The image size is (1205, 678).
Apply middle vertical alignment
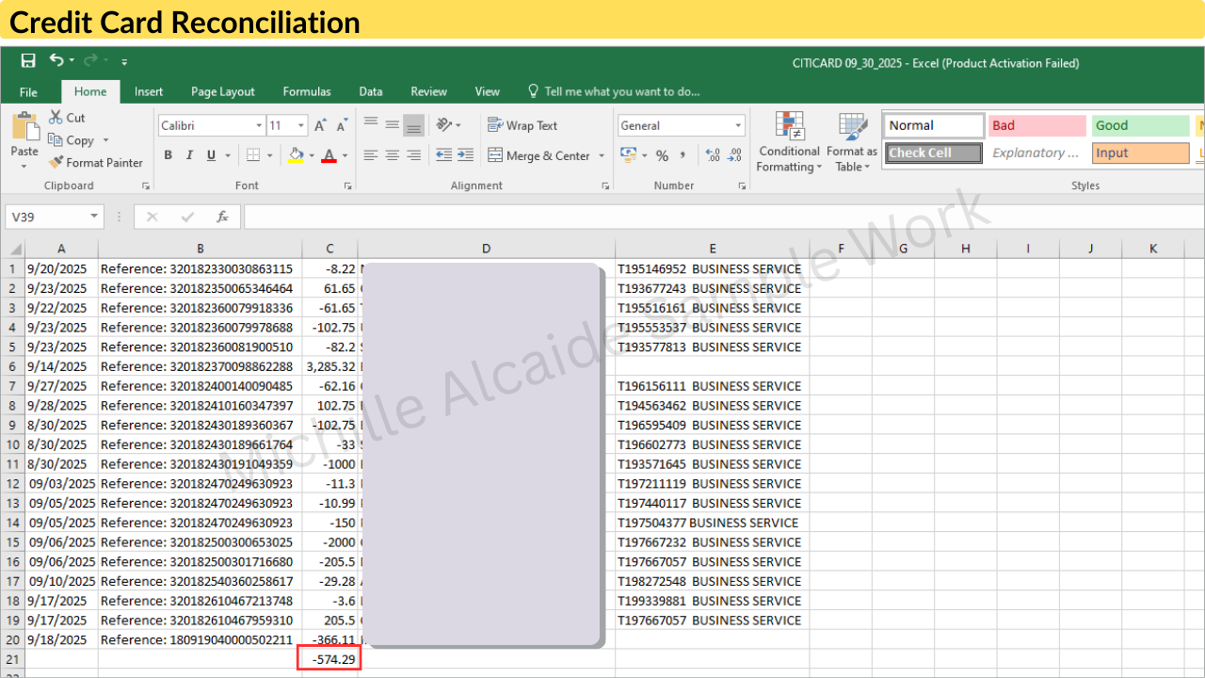(393, 125)
